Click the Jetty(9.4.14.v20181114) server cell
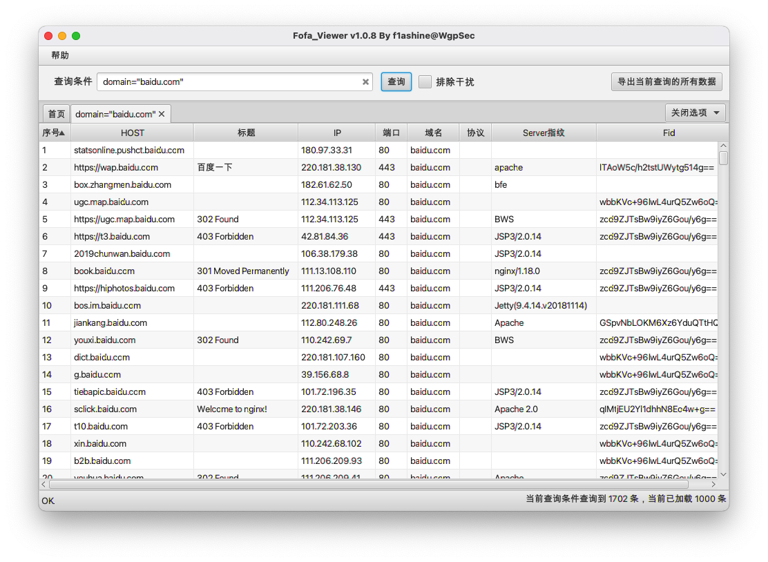 541,305
